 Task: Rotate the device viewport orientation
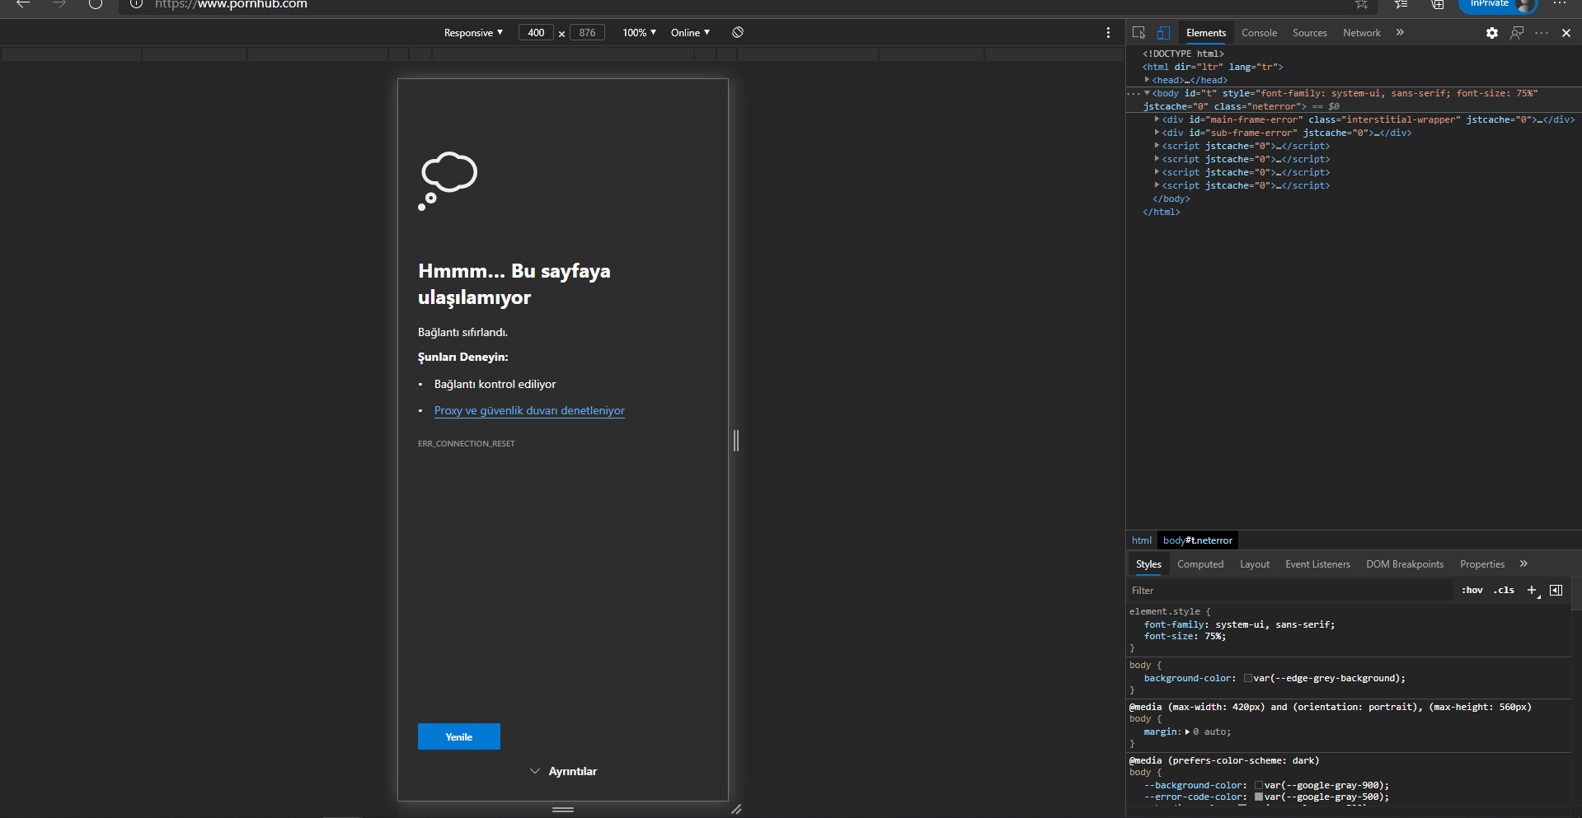pos(738,32)
